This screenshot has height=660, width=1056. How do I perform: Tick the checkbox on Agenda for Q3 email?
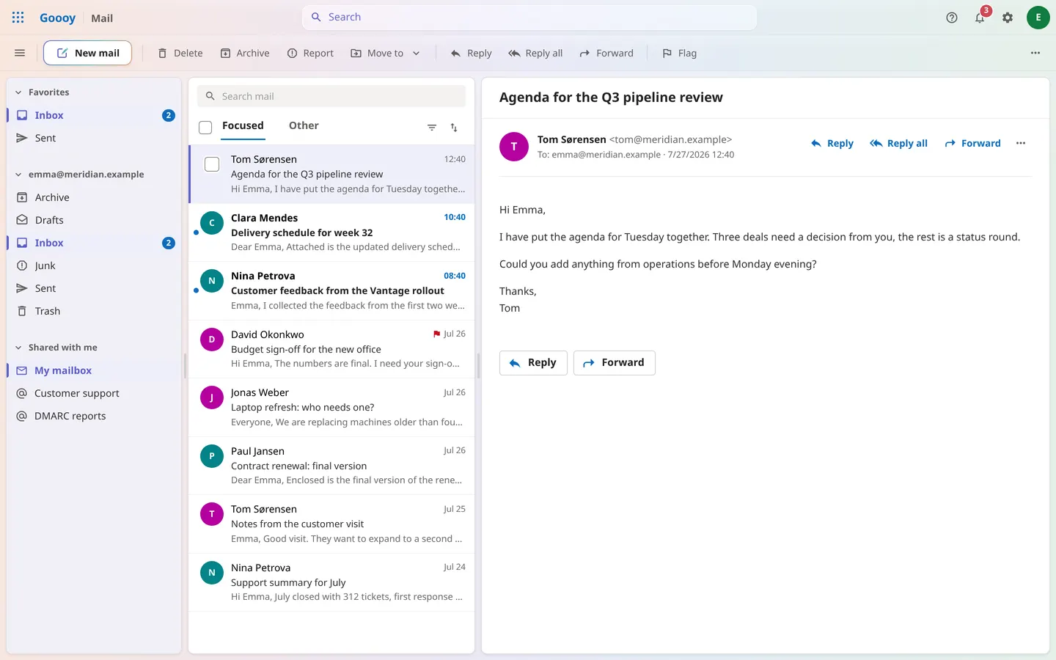click(x=212, y=164)
